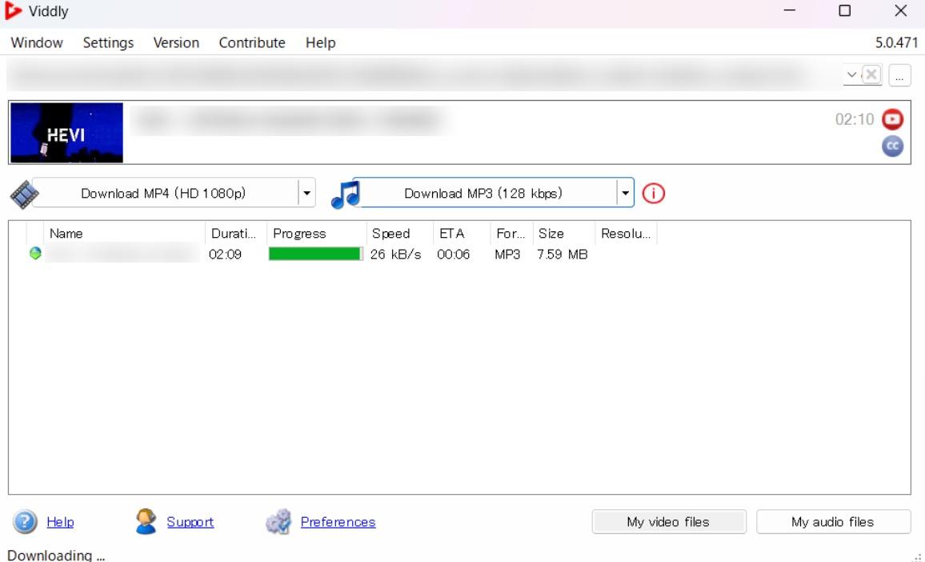The height and width of the screenshot is (562, 925).
Task: Open the Support link
Action: coord(190,522)
